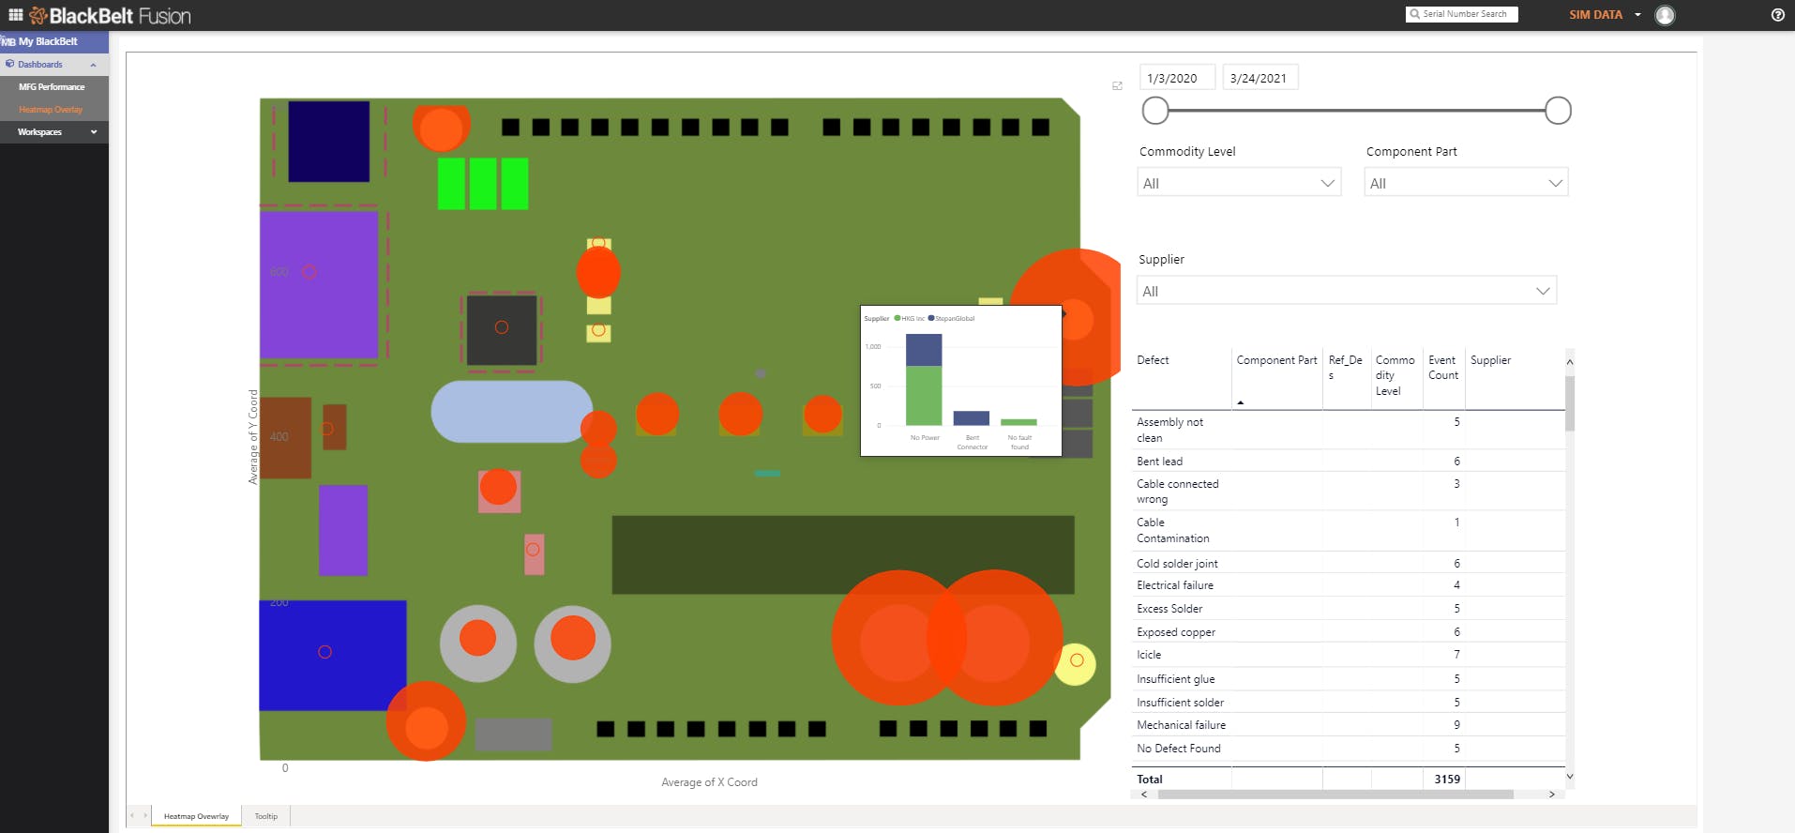
Task: Open the app launcher grid icon
Action: point(15,15)
